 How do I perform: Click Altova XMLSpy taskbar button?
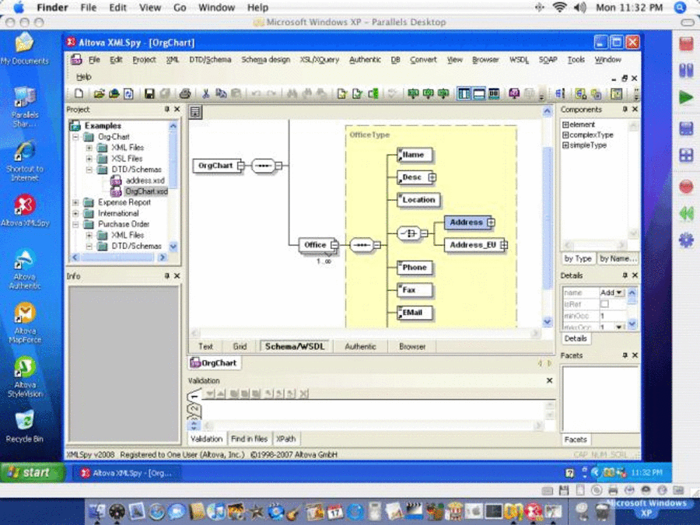click(x=127, y=473)
